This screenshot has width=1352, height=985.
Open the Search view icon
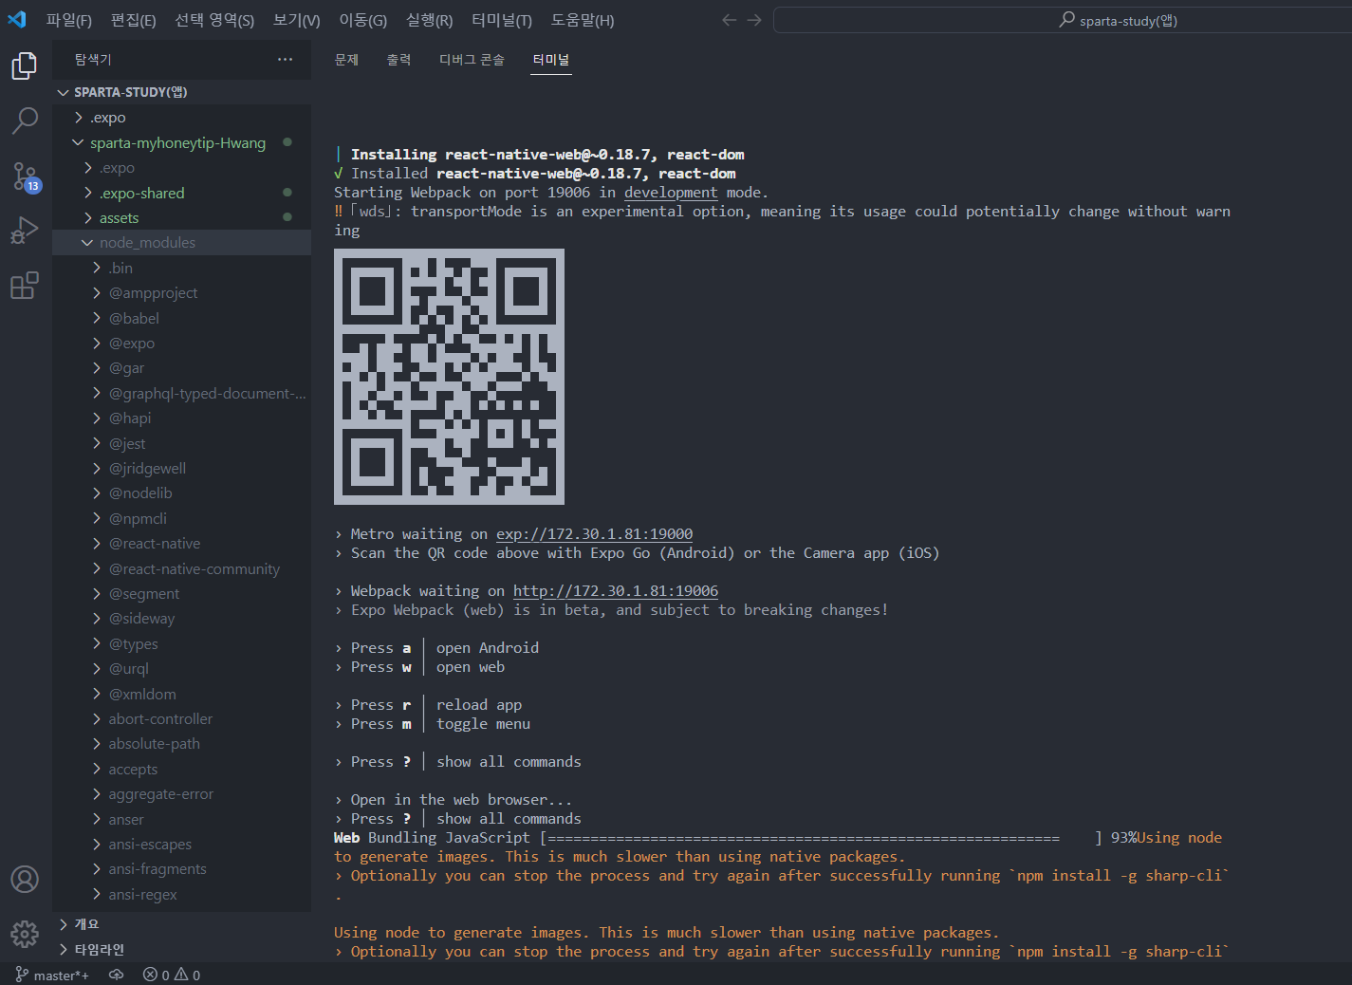point(25,121)
